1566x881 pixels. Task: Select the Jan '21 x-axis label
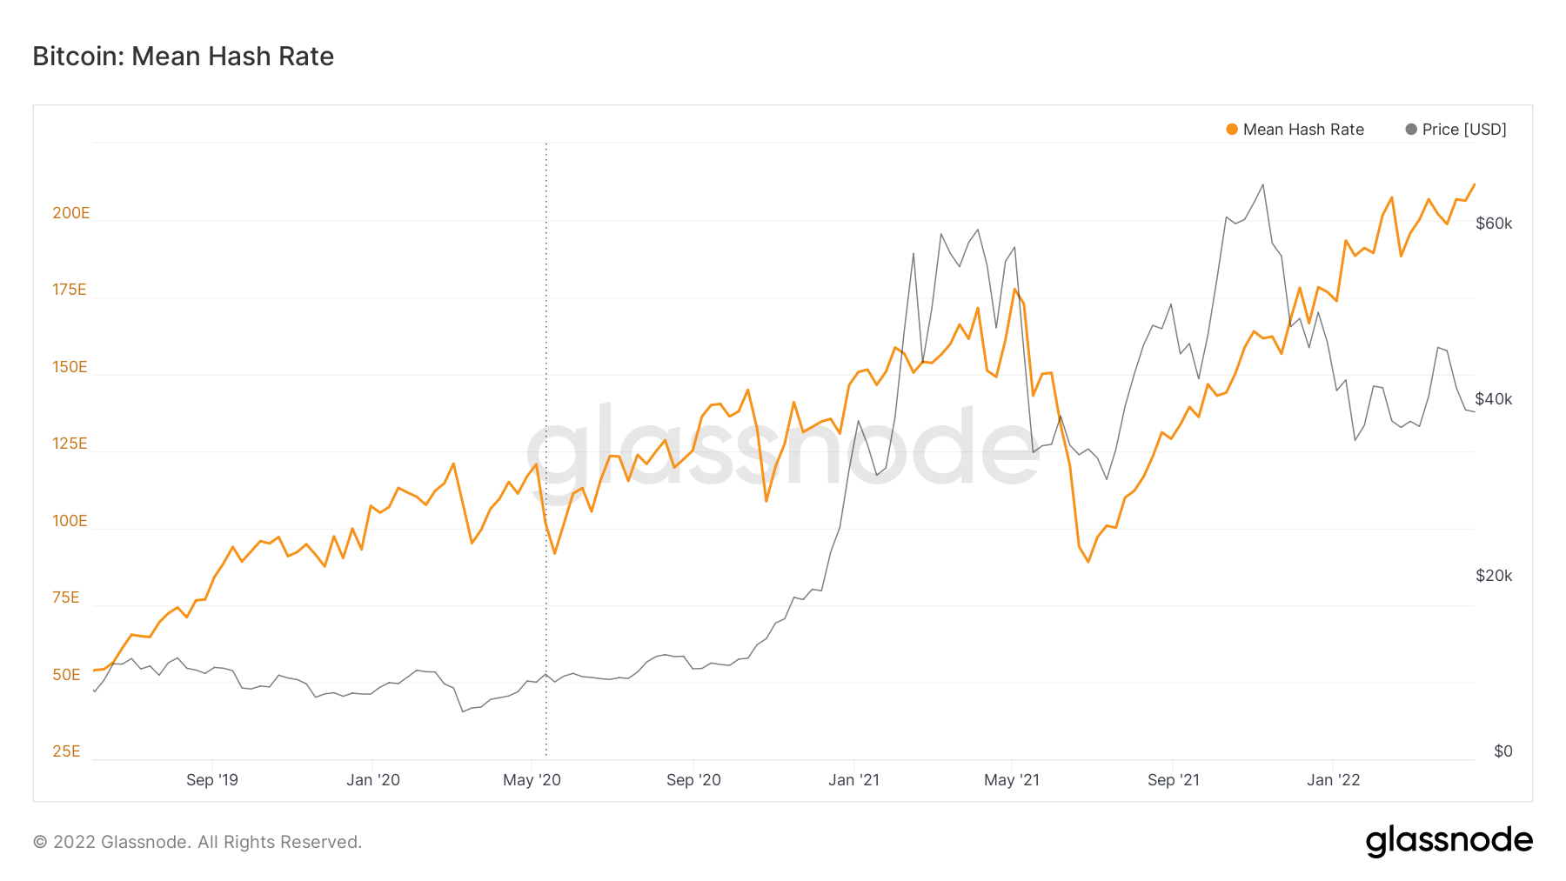pos(853,780)
